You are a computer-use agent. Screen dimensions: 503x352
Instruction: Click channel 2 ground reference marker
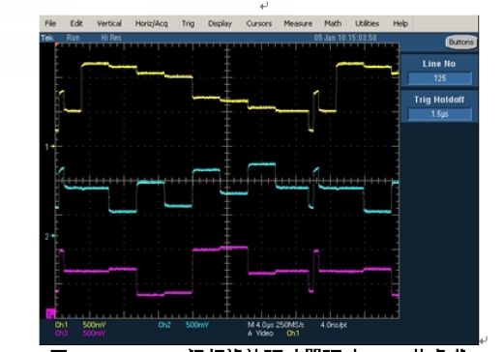49,236
